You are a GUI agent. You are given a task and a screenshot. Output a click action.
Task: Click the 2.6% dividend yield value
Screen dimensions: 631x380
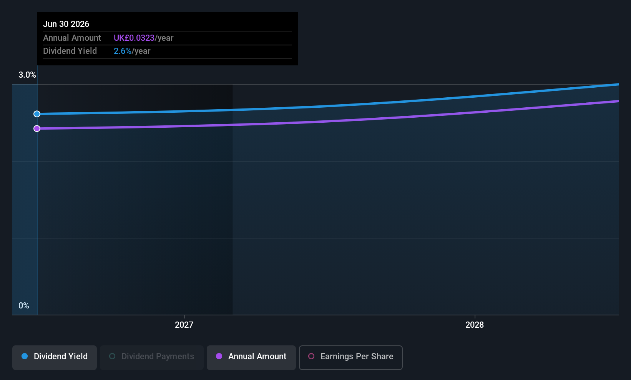[123, 51]
